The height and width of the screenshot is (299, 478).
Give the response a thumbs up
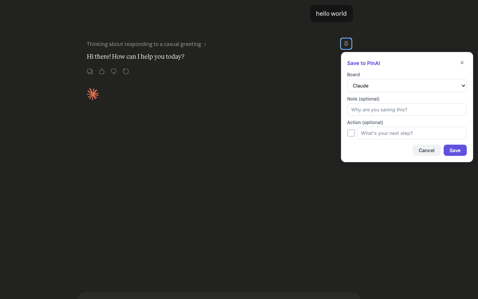click(x=102, y=71)
